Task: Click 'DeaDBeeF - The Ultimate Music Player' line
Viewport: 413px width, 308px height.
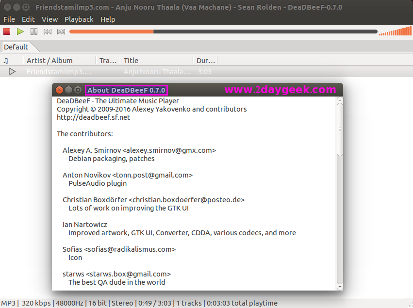Action: (118, 101)
